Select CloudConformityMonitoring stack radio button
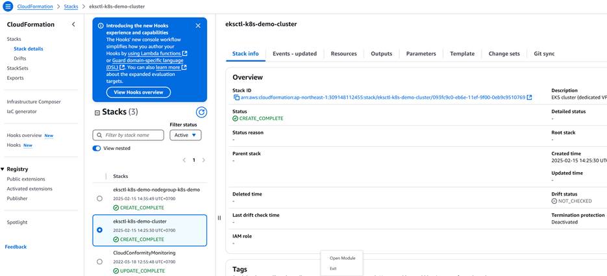The image size is (607, 276). [99, 262]
